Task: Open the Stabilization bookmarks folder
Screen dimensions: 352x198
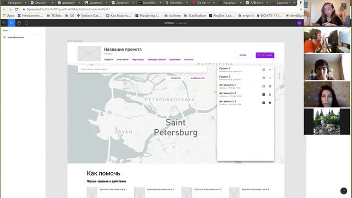Action: tap(195, 15)
